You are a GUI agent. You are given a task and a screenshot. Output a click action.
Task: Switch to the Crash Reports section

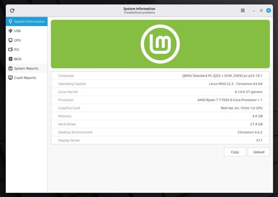(x=25, y=78)
